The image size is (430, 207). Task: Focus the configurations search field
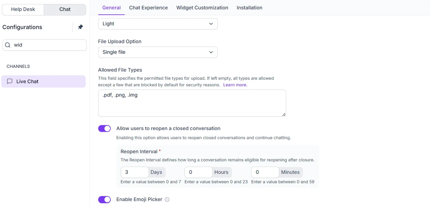44,45
